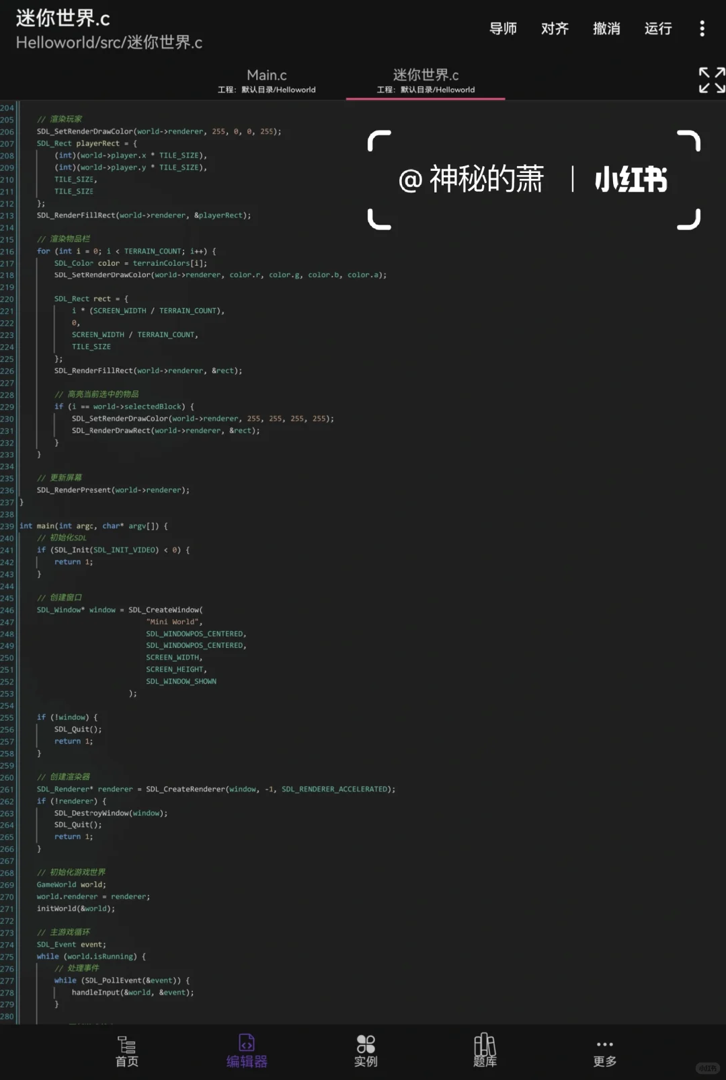Click the '// 渲染玩家' comment
The image size is (726, 1080).
[x=59, y=119]
